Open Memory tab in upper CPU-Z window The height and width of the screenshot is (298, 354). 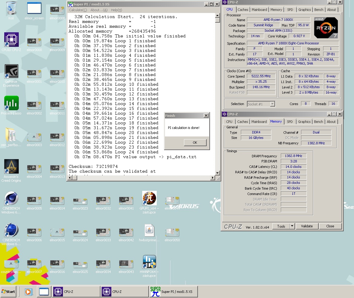pos(276,10)
